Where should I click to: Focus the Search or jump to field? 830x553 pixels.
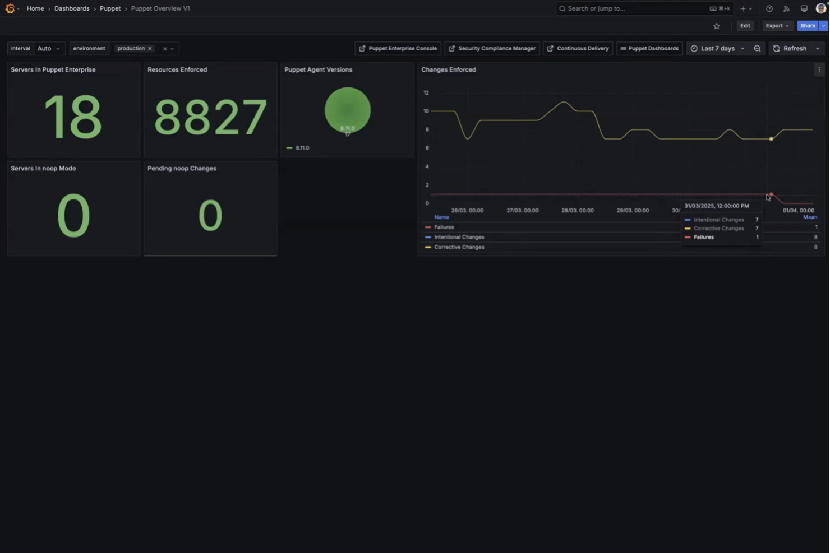tap(644, 8)
